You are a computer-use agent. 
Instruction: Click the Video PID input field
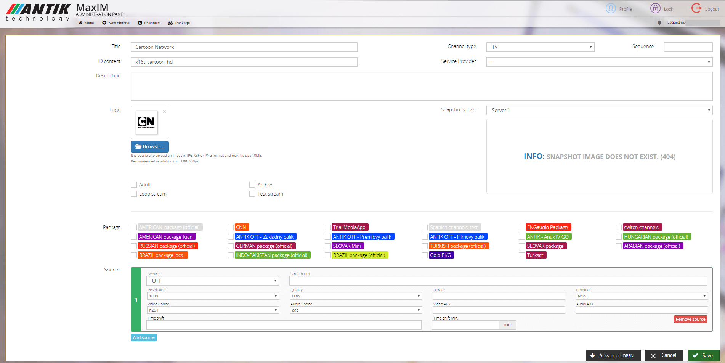pos(499,310)
